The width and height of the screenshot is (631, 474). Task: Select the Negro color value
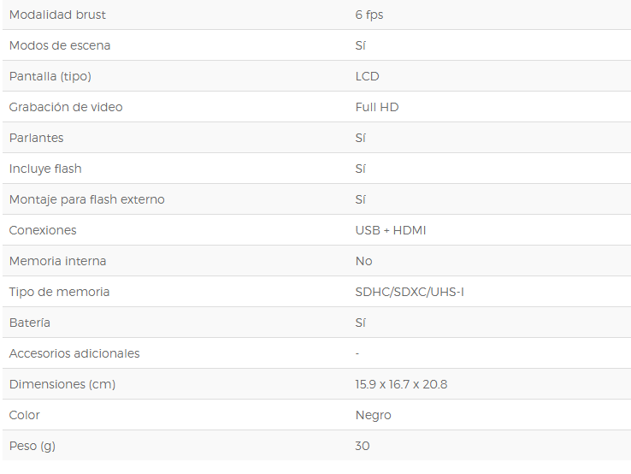[x=373, y=416]
